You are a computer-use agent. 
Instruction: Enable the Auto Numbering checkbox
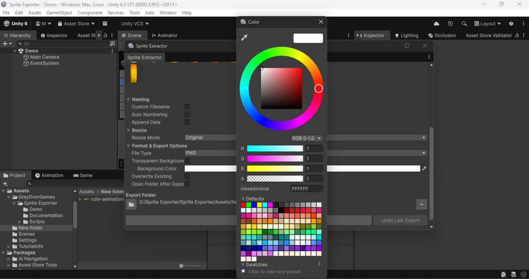coord(187,114)
